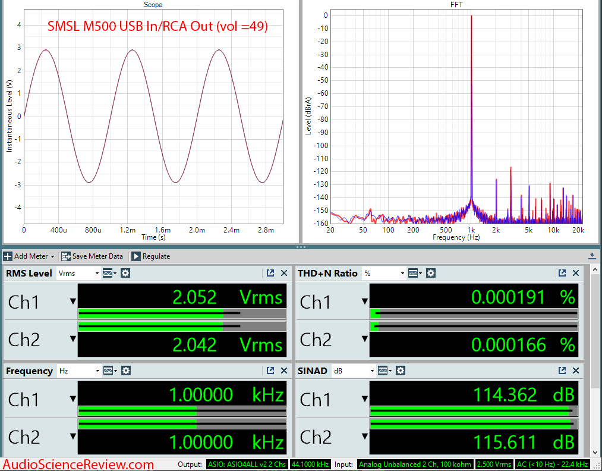Click the sine waveform in Scope graph
602x471 pixels.
(x=153, y=116)
